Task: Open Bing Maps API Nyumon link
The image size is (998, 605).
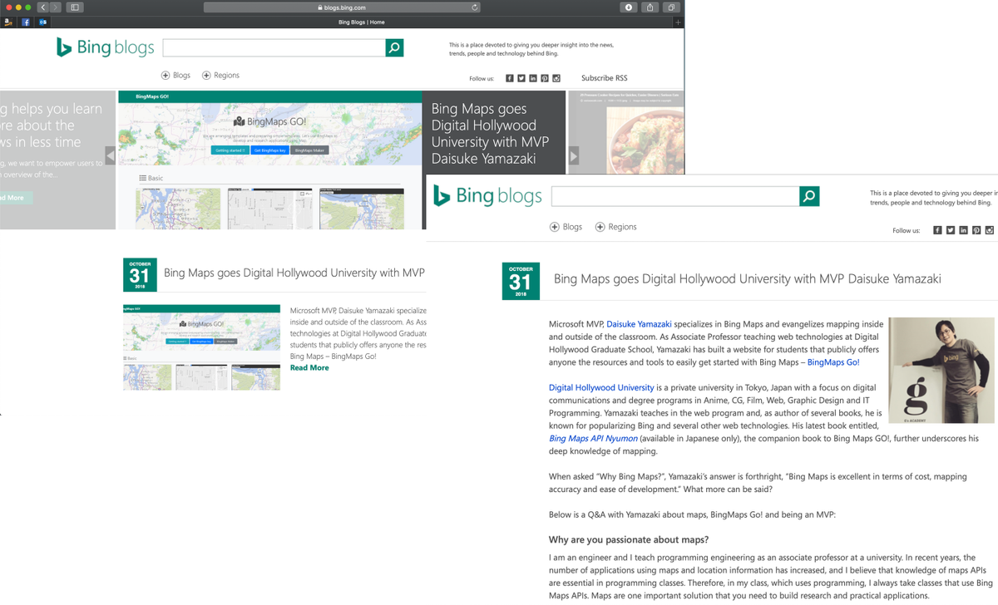Action: (594, 438)
